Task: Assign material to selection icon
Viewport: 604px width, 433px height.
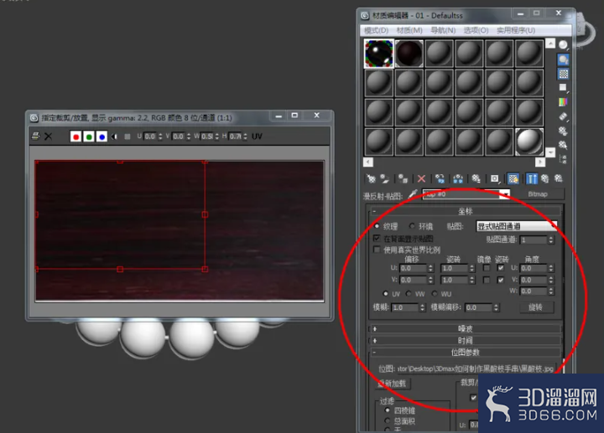Action: pyautogui.click(x=403, y=178)
